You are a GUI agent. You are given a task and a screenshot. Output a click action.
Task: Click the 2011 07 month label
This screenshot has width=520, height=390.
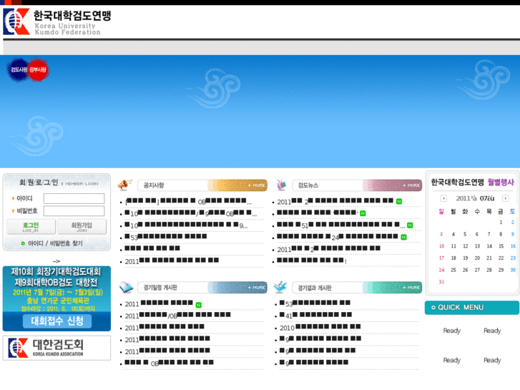pyautogui.click(x=475, y=198)
